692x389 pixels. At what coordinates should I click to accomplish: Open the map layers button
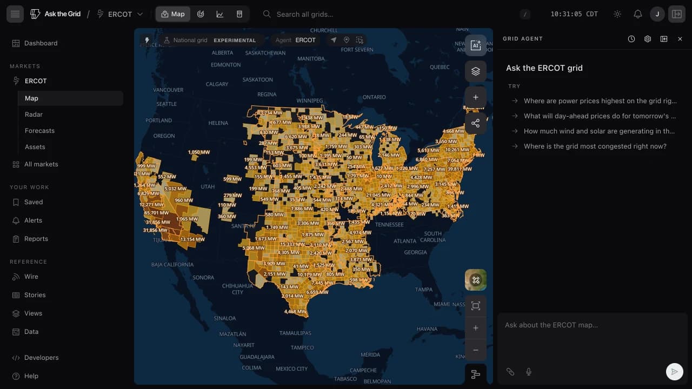coord(476,71)
